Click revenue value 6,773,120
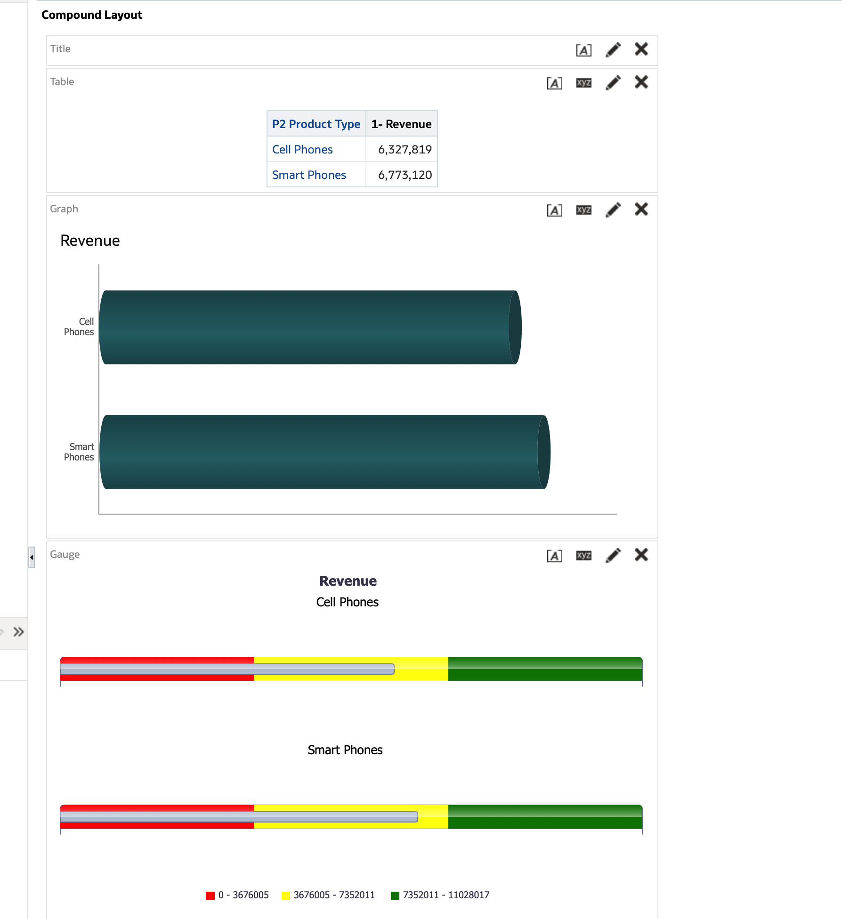The image size is (842, 919). pyautogui.click(x=405, y=175)
